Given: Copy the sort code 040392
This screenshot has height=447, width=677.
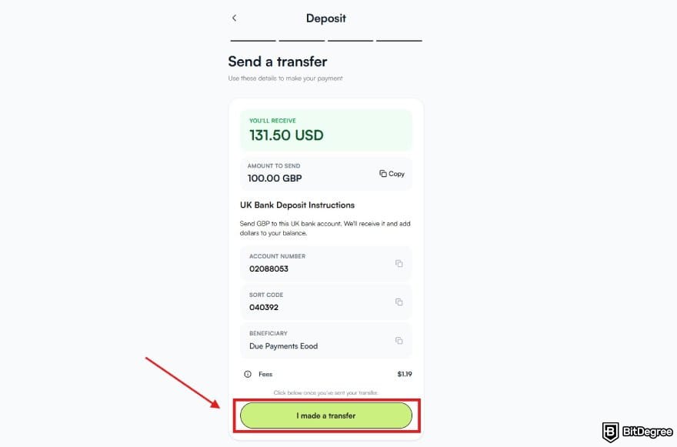Looking at the screenshot, I should tap(399, 302).
